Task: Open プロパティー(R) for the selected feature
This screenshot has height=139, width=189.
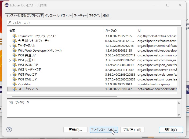Action: (132, 130)
